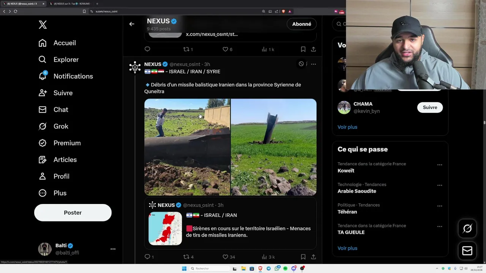
Task: View analytics showing 1 k
Action: point(268,49)
